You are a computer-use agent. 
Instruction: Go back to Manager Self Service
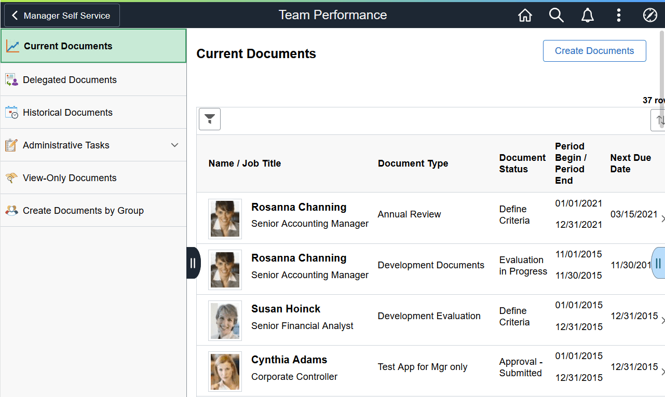61,15
